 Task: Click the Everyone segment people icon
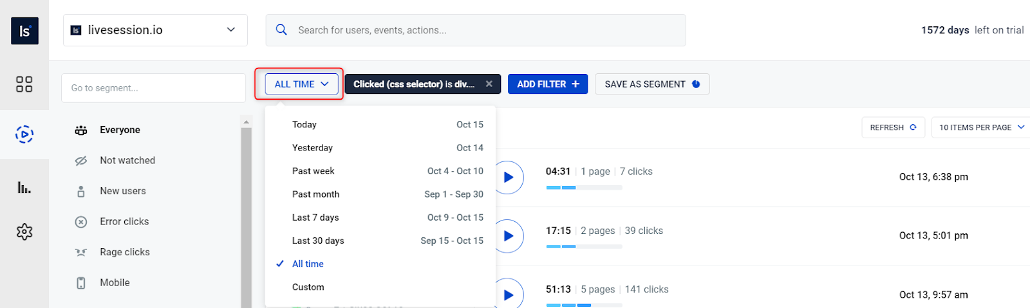pyautogui.click(x=81, y=130)
